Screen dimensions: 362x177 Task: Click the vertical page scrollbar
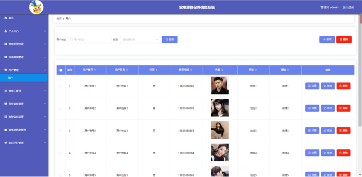[x=360, y=69]
